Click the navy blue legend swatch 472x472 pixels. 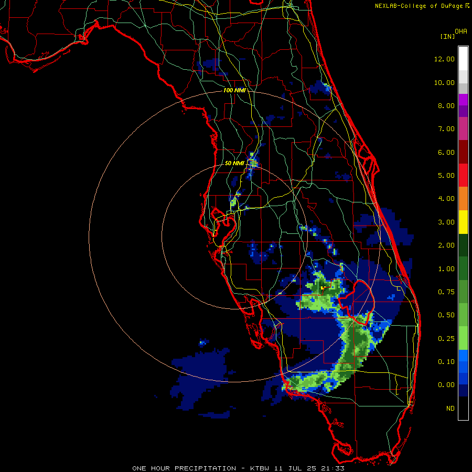click(x=463, y=391)
